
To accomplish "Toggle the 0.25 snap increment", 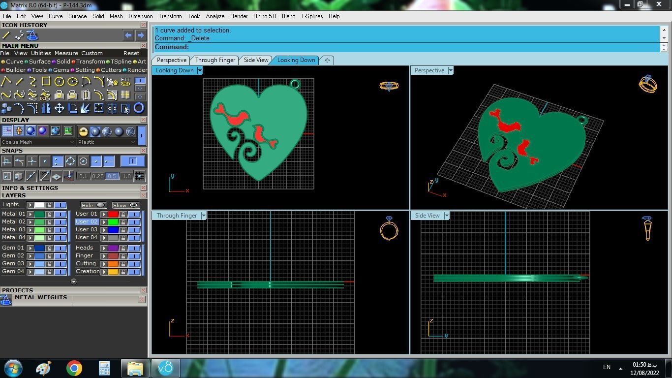I will click(x=97, y=176).
